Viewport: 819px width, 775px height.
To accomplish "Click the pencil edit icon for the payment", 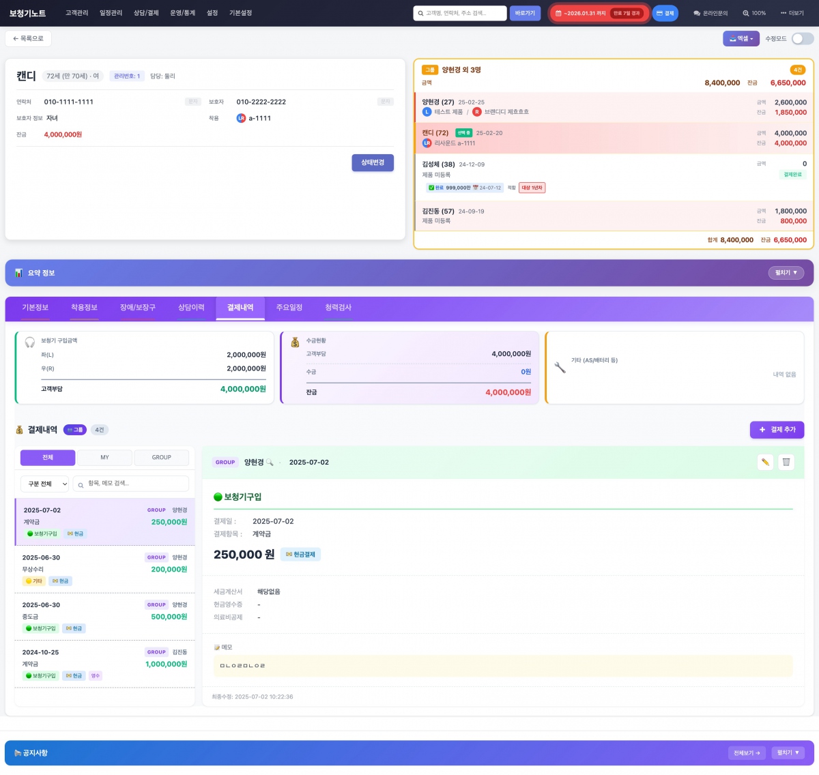I will tap(765, 463).
